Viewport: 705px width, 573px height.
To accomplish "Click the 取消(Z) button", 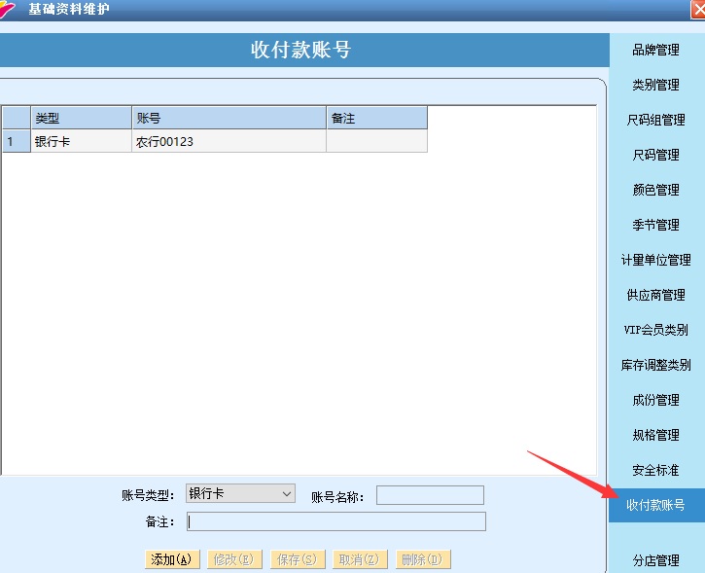I will tap(359, 559).
